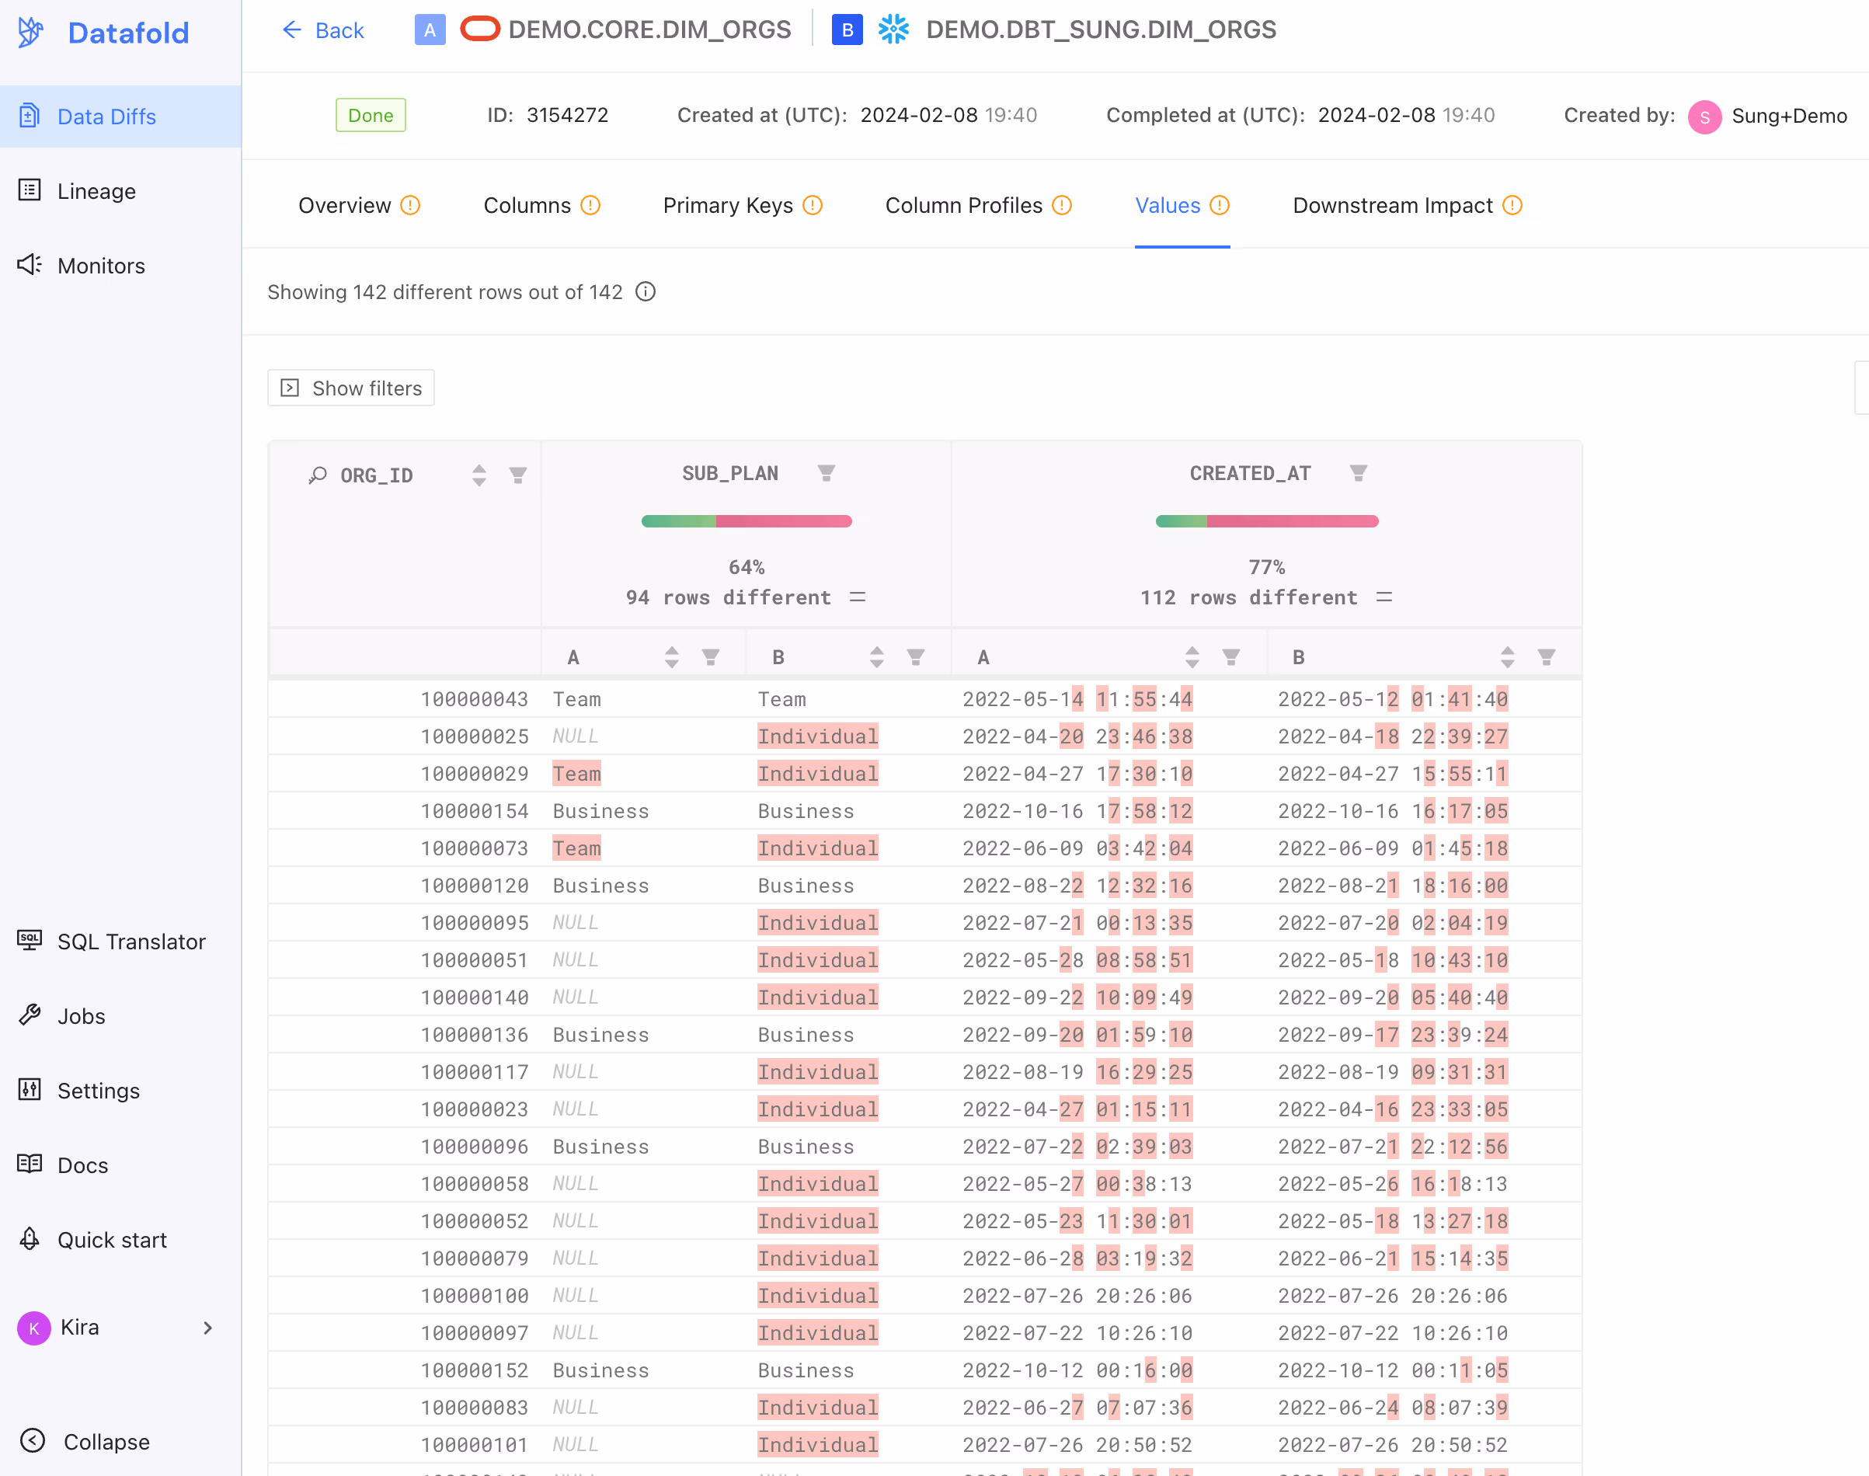
Task: Expand the Show filters panel
Action: click(x=351, y=388)
